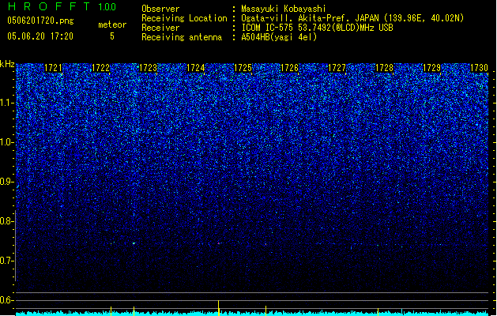Click the red meteor echo spot near 0.75 kHz

coord(218,243)
